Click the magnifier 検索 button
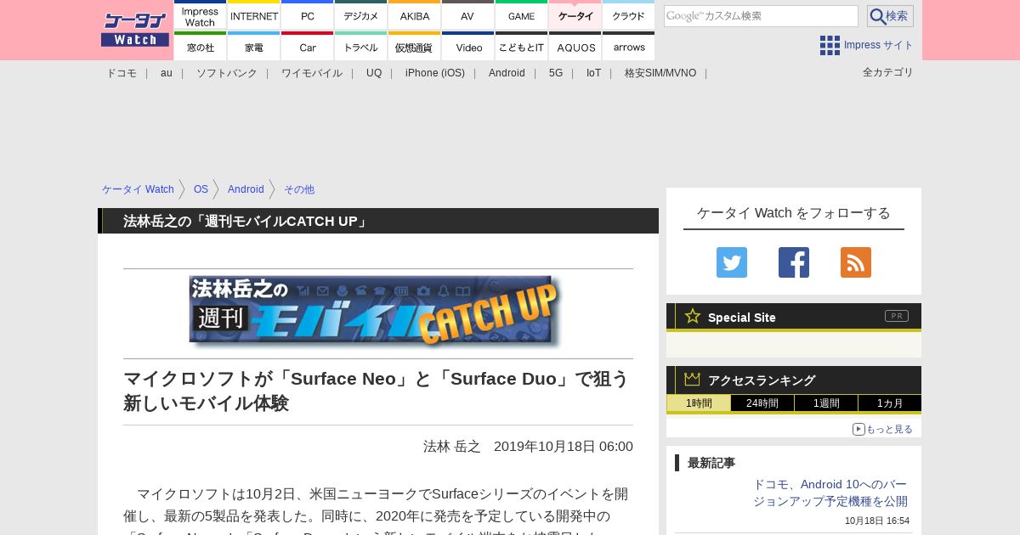Image resolution: width=1020 pixels, height=535 pixels. click(890, 16)
